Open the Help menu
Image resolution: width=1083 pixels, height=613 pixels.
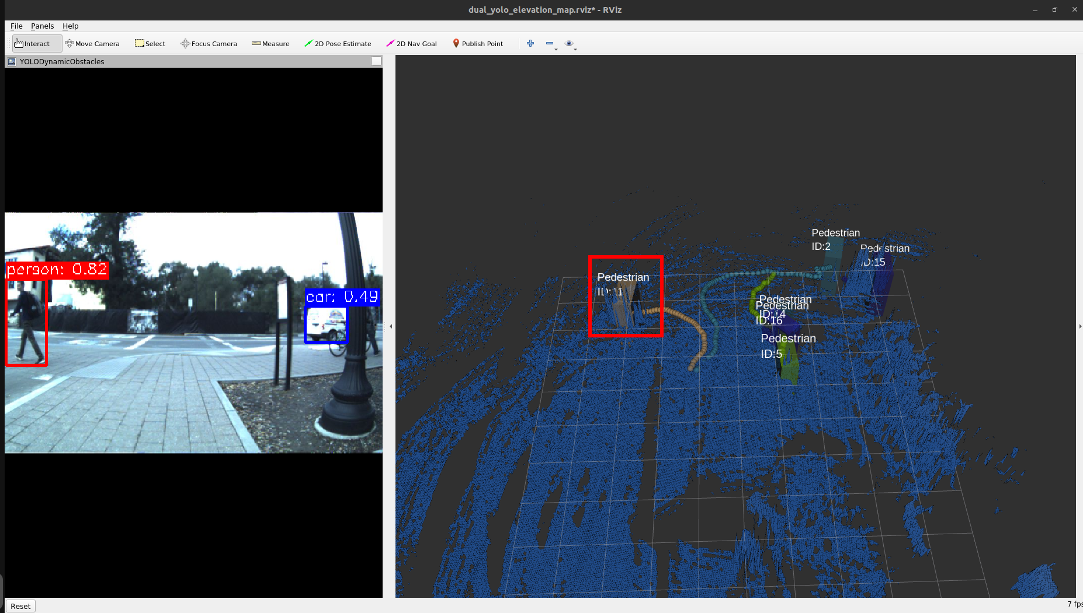70,26
